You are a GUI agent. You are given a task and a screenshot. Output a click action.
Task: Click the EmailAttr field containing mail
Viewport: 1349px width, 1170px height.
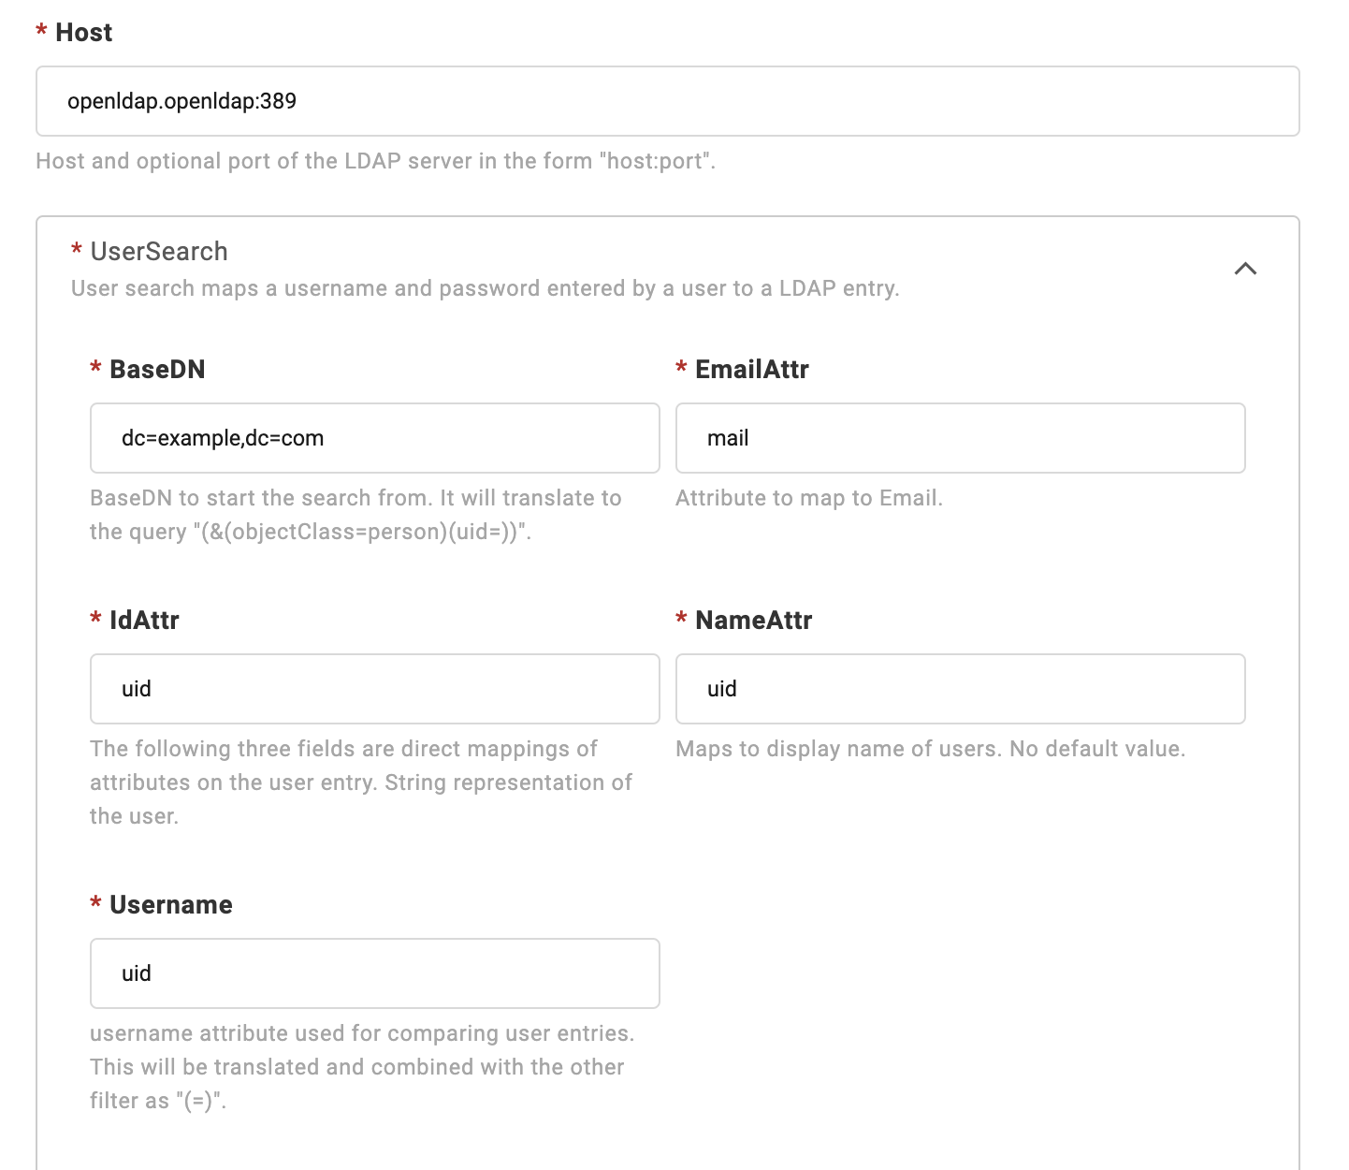[960, 438]
